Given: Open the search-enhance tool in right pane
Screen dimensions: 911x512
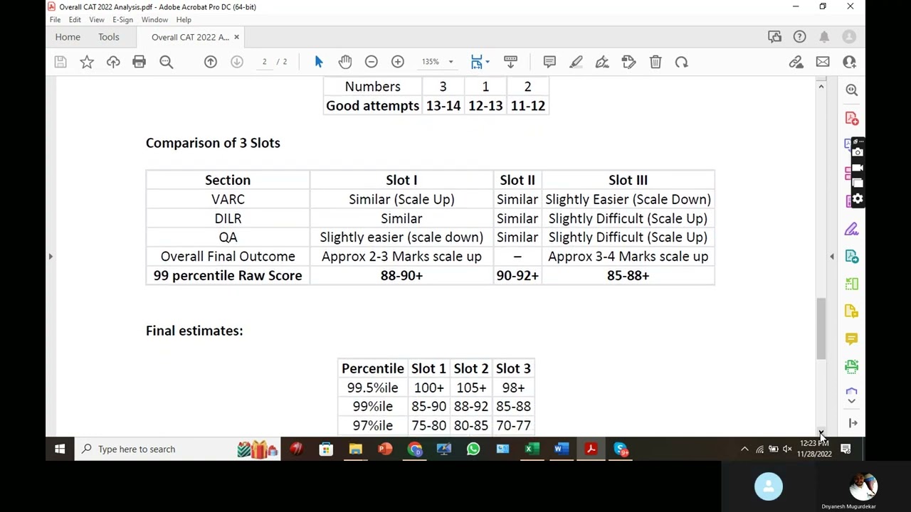Looking at the screenshot, I should (x=852, y=90).
